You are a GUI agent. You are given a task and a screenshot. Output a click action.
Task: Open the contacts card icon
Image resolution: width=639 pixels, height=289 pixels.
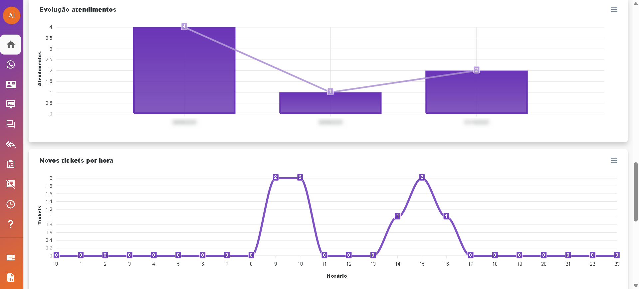(11, 84)
